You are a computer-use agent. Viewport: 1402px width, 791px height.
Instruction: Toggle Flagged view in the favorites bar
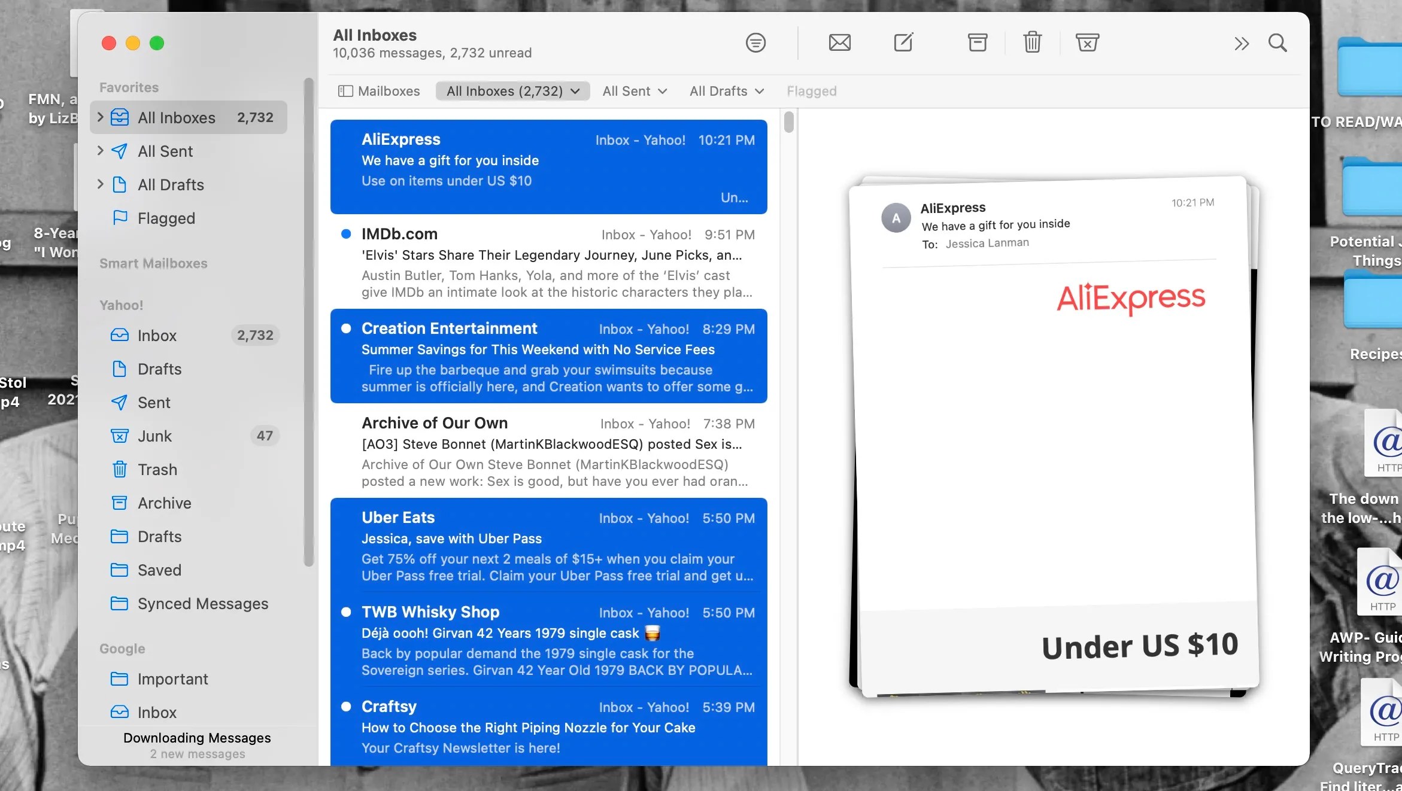811,91
